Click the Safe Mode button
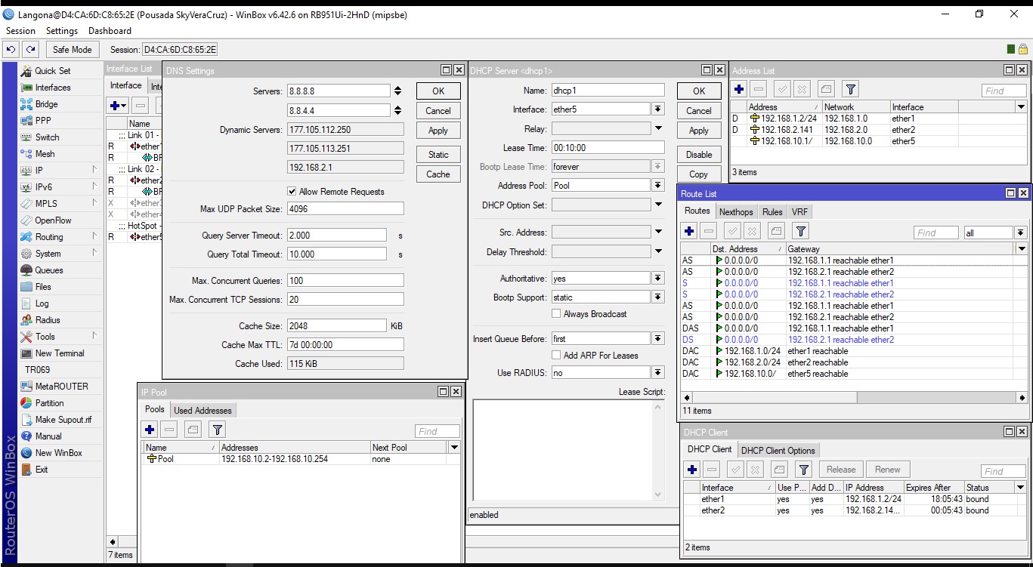1033x567 pixels. tap(72, 50)
